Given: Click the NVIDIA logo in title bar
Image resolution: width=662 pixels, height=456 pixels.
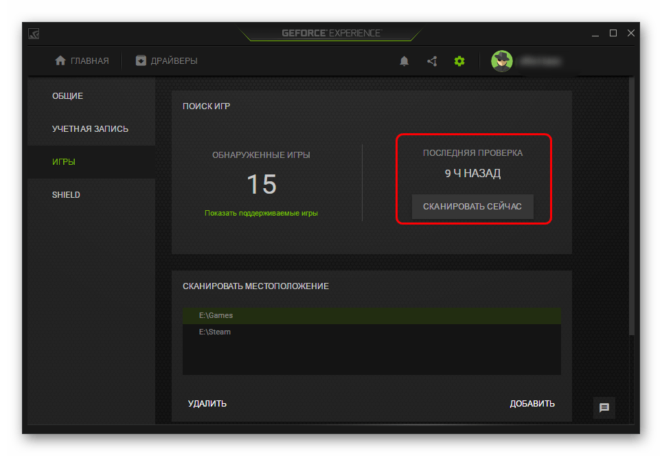Looking at the screenshot, I should coord(34,33).
